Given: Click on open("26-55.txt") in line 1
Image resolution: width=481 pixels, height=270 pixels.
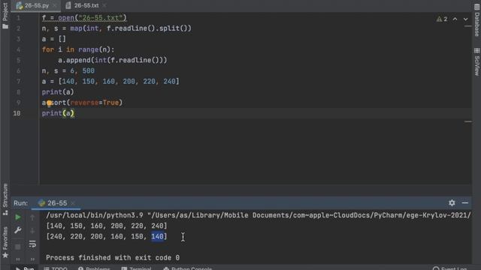Looking at the screenshot, I should [x=92, y=18].
